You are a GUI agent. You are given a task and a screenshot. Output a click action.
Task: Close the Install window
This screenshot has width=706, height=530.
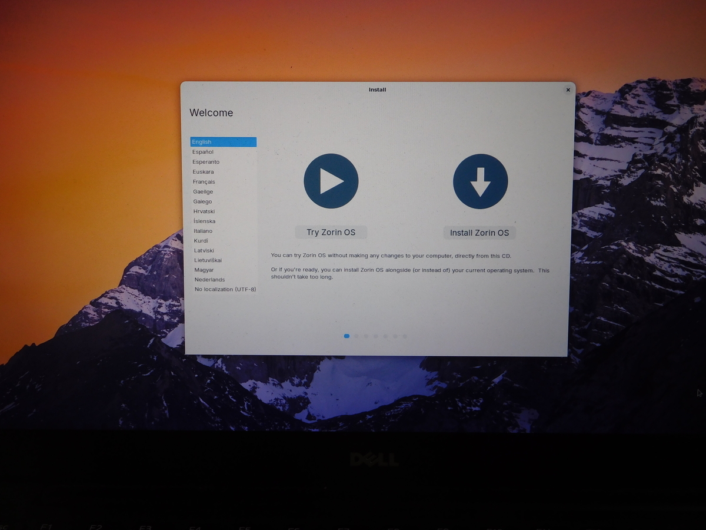click(x=568, y=90)
